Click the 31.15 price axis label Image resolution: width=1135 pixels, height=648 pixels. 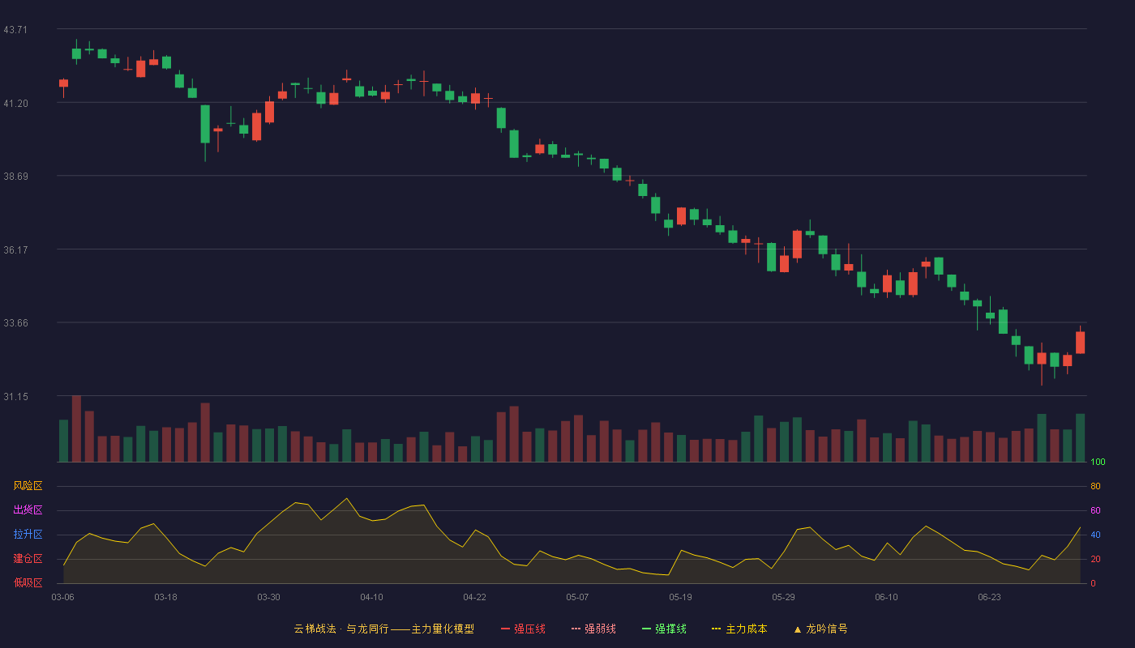pos(15,397)
